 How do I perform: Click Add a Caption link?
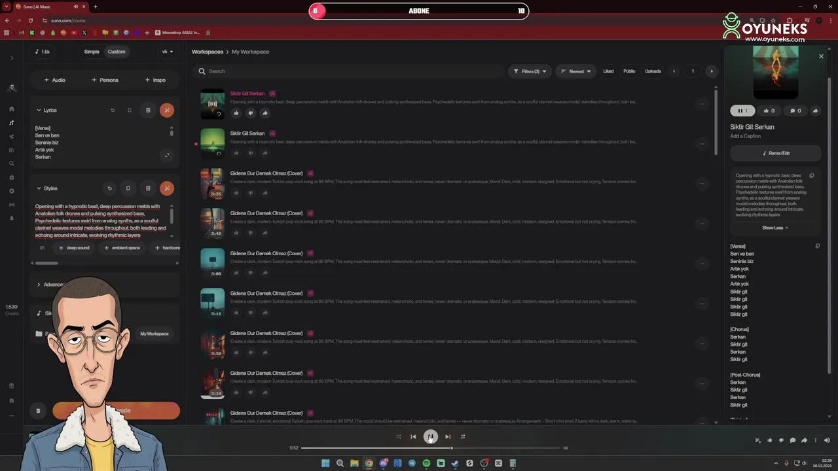[746, 136]
